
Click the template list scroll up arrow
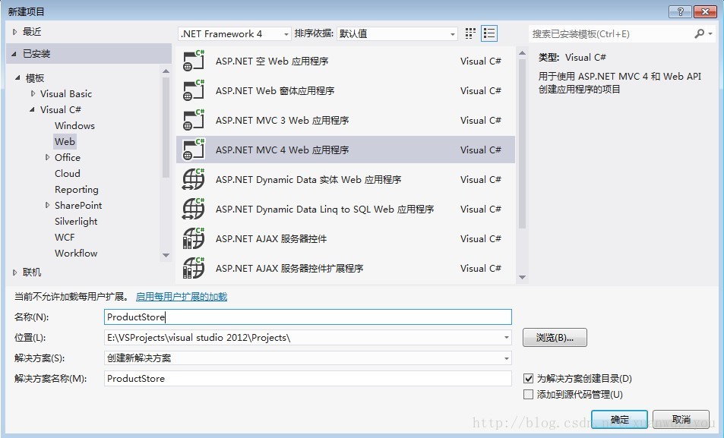(522, 53)
